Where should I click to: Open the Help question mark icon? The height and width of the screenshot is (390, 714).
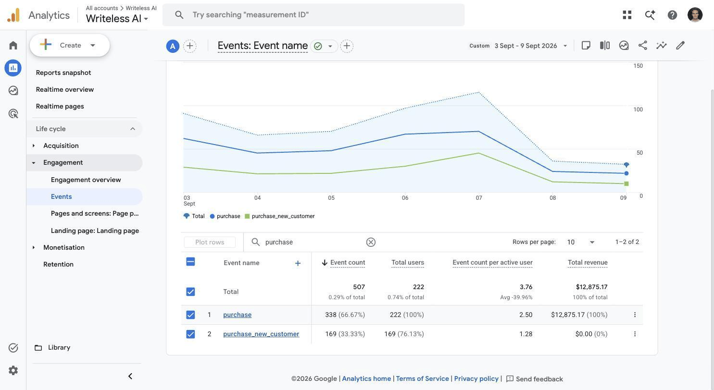[672, 15]
